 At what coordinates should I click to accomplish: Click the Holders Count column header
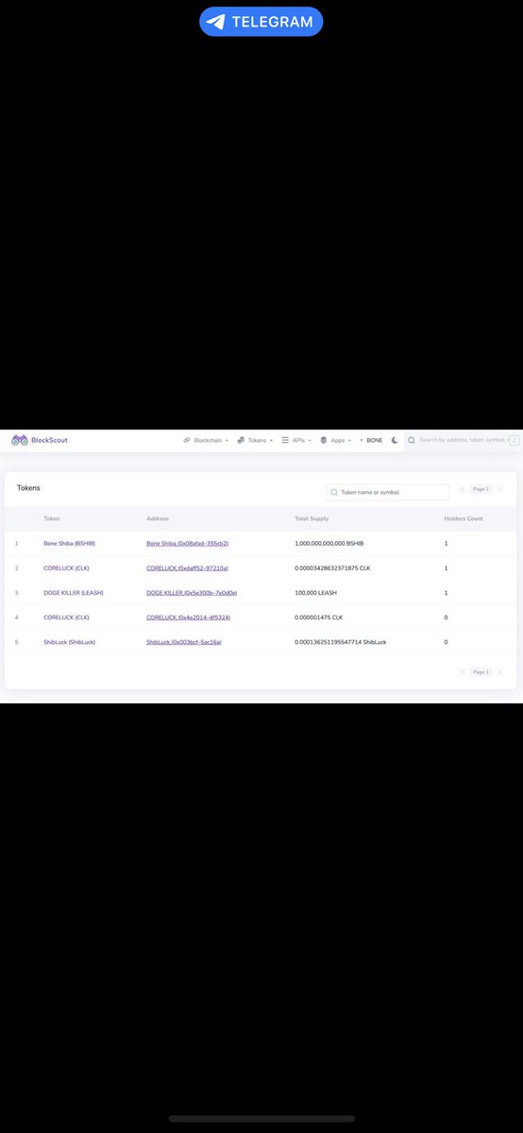click(464, 518)
